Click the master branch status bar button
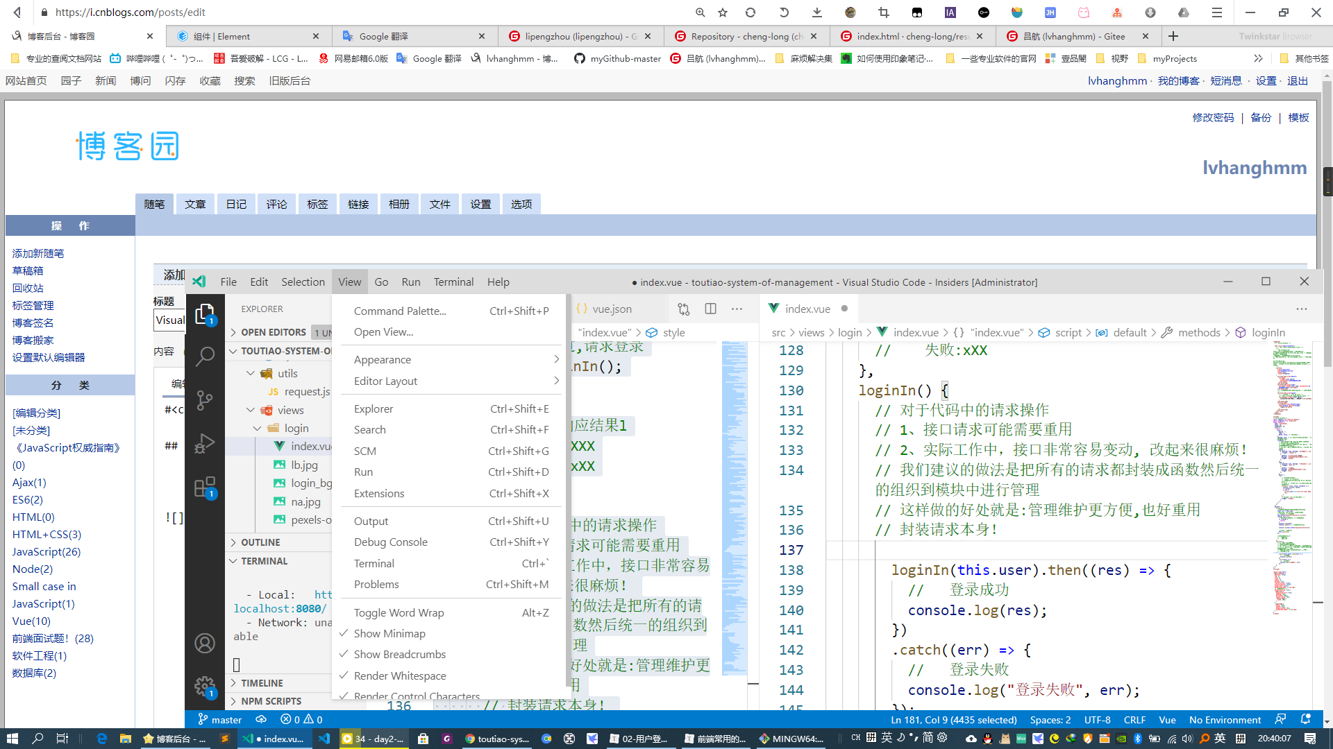Viewport: 1333px width, 749px height. click(x=220, y=719)
